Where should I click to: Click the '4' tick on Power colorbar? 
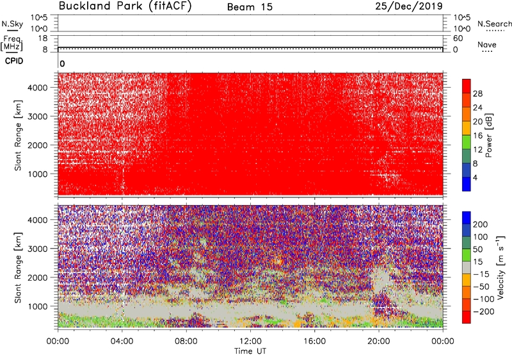(475, 177)
